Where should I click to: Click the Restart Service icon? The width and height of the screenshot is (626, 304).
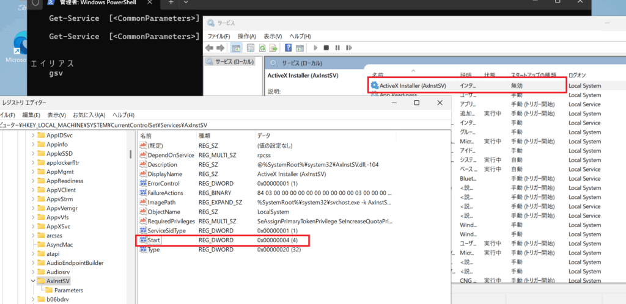[x=348, y=48]
